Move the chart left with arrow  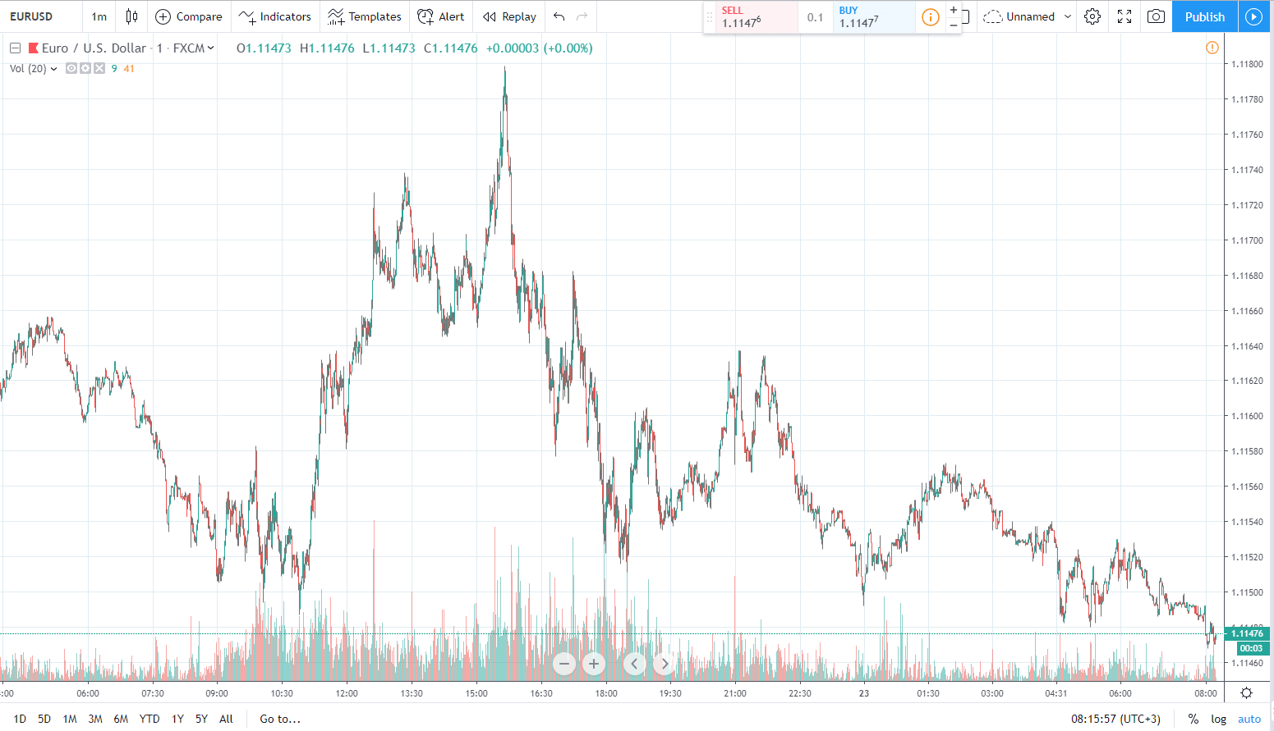point(635,664)
